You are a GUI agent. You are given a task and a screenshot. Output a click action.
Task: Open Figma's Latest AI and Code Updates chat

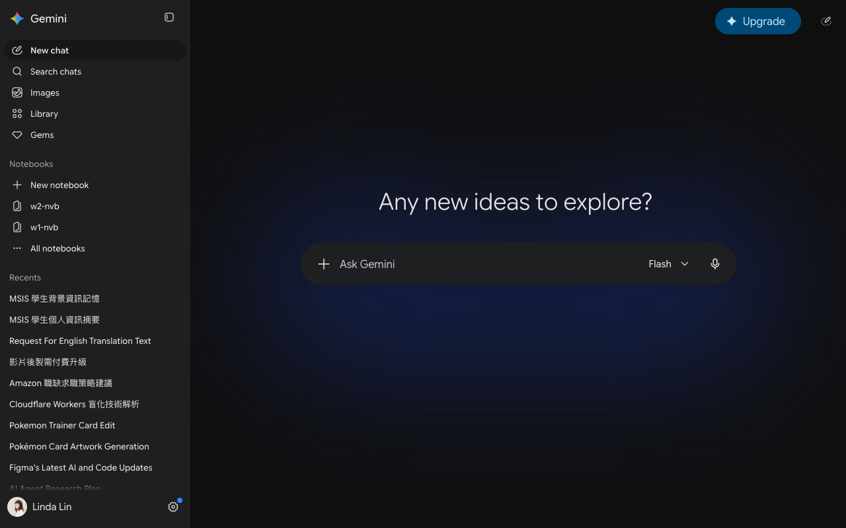[x=95, y=467]
